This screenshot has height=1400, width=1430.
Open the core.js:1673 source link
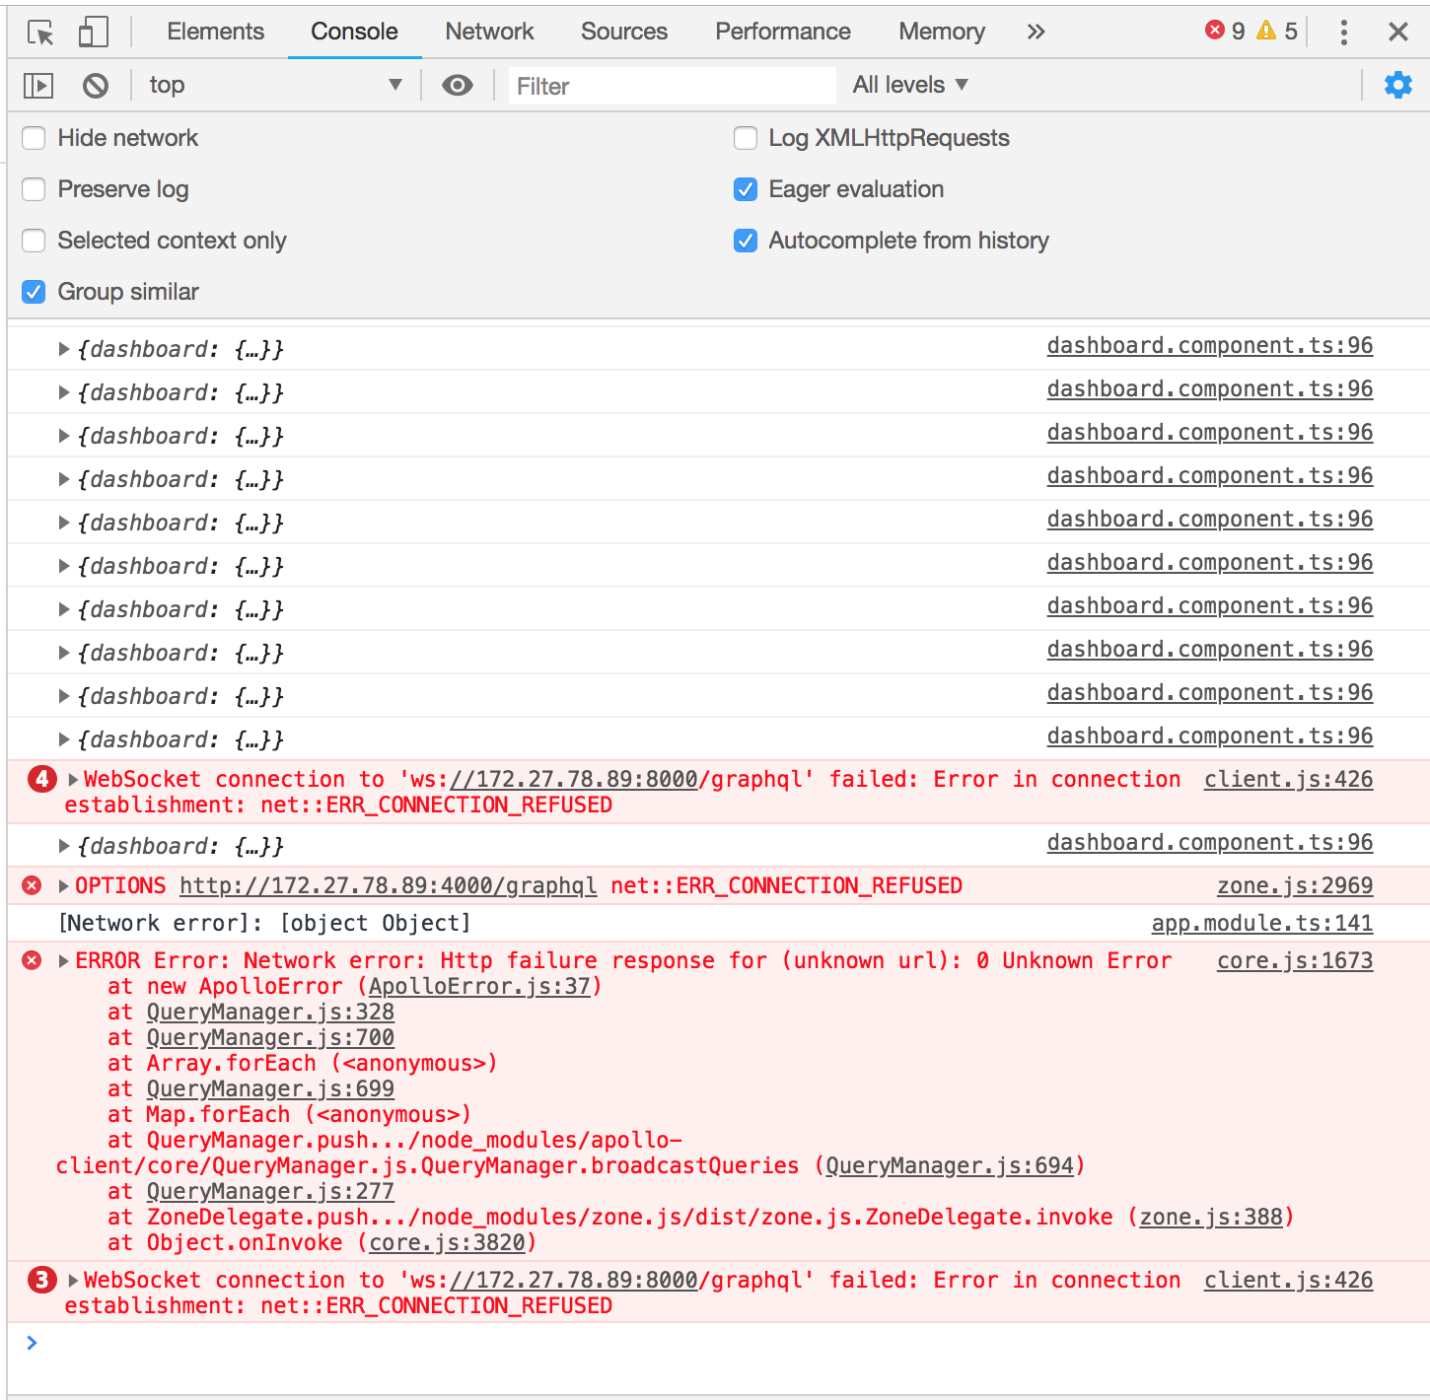click(1295, 961)
